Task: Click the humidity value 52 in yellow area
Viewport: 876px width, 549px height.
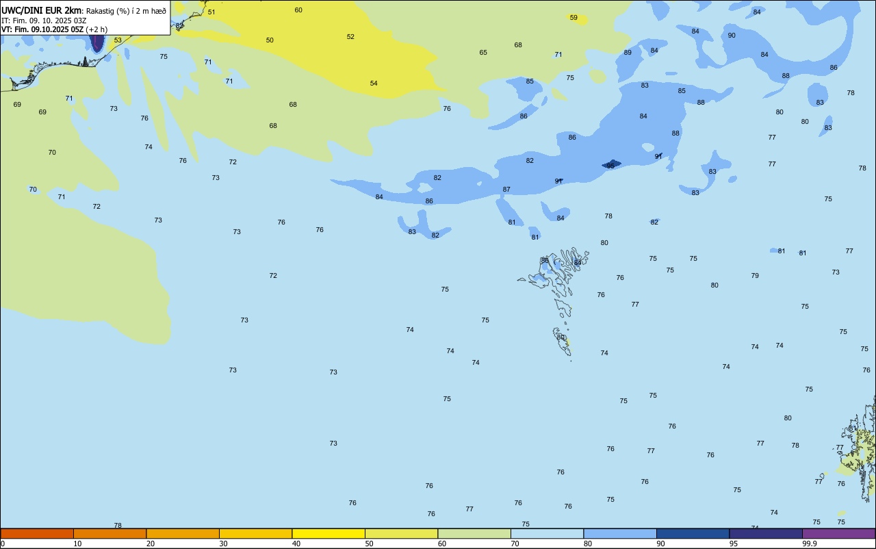Action: pyautogui.click(x=350, y=37)
